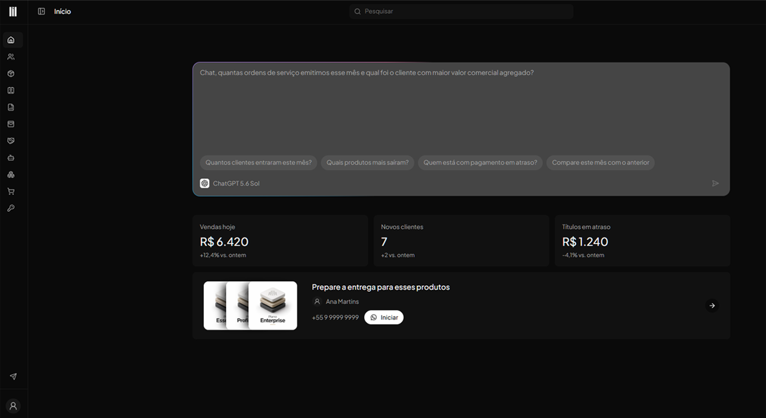Viewport: 766px width, 418px height.
Task: Click the paper plane icon in lower sidebar
Action: point(13,377)
